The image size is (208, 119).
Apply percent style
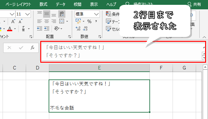point(89,21)
